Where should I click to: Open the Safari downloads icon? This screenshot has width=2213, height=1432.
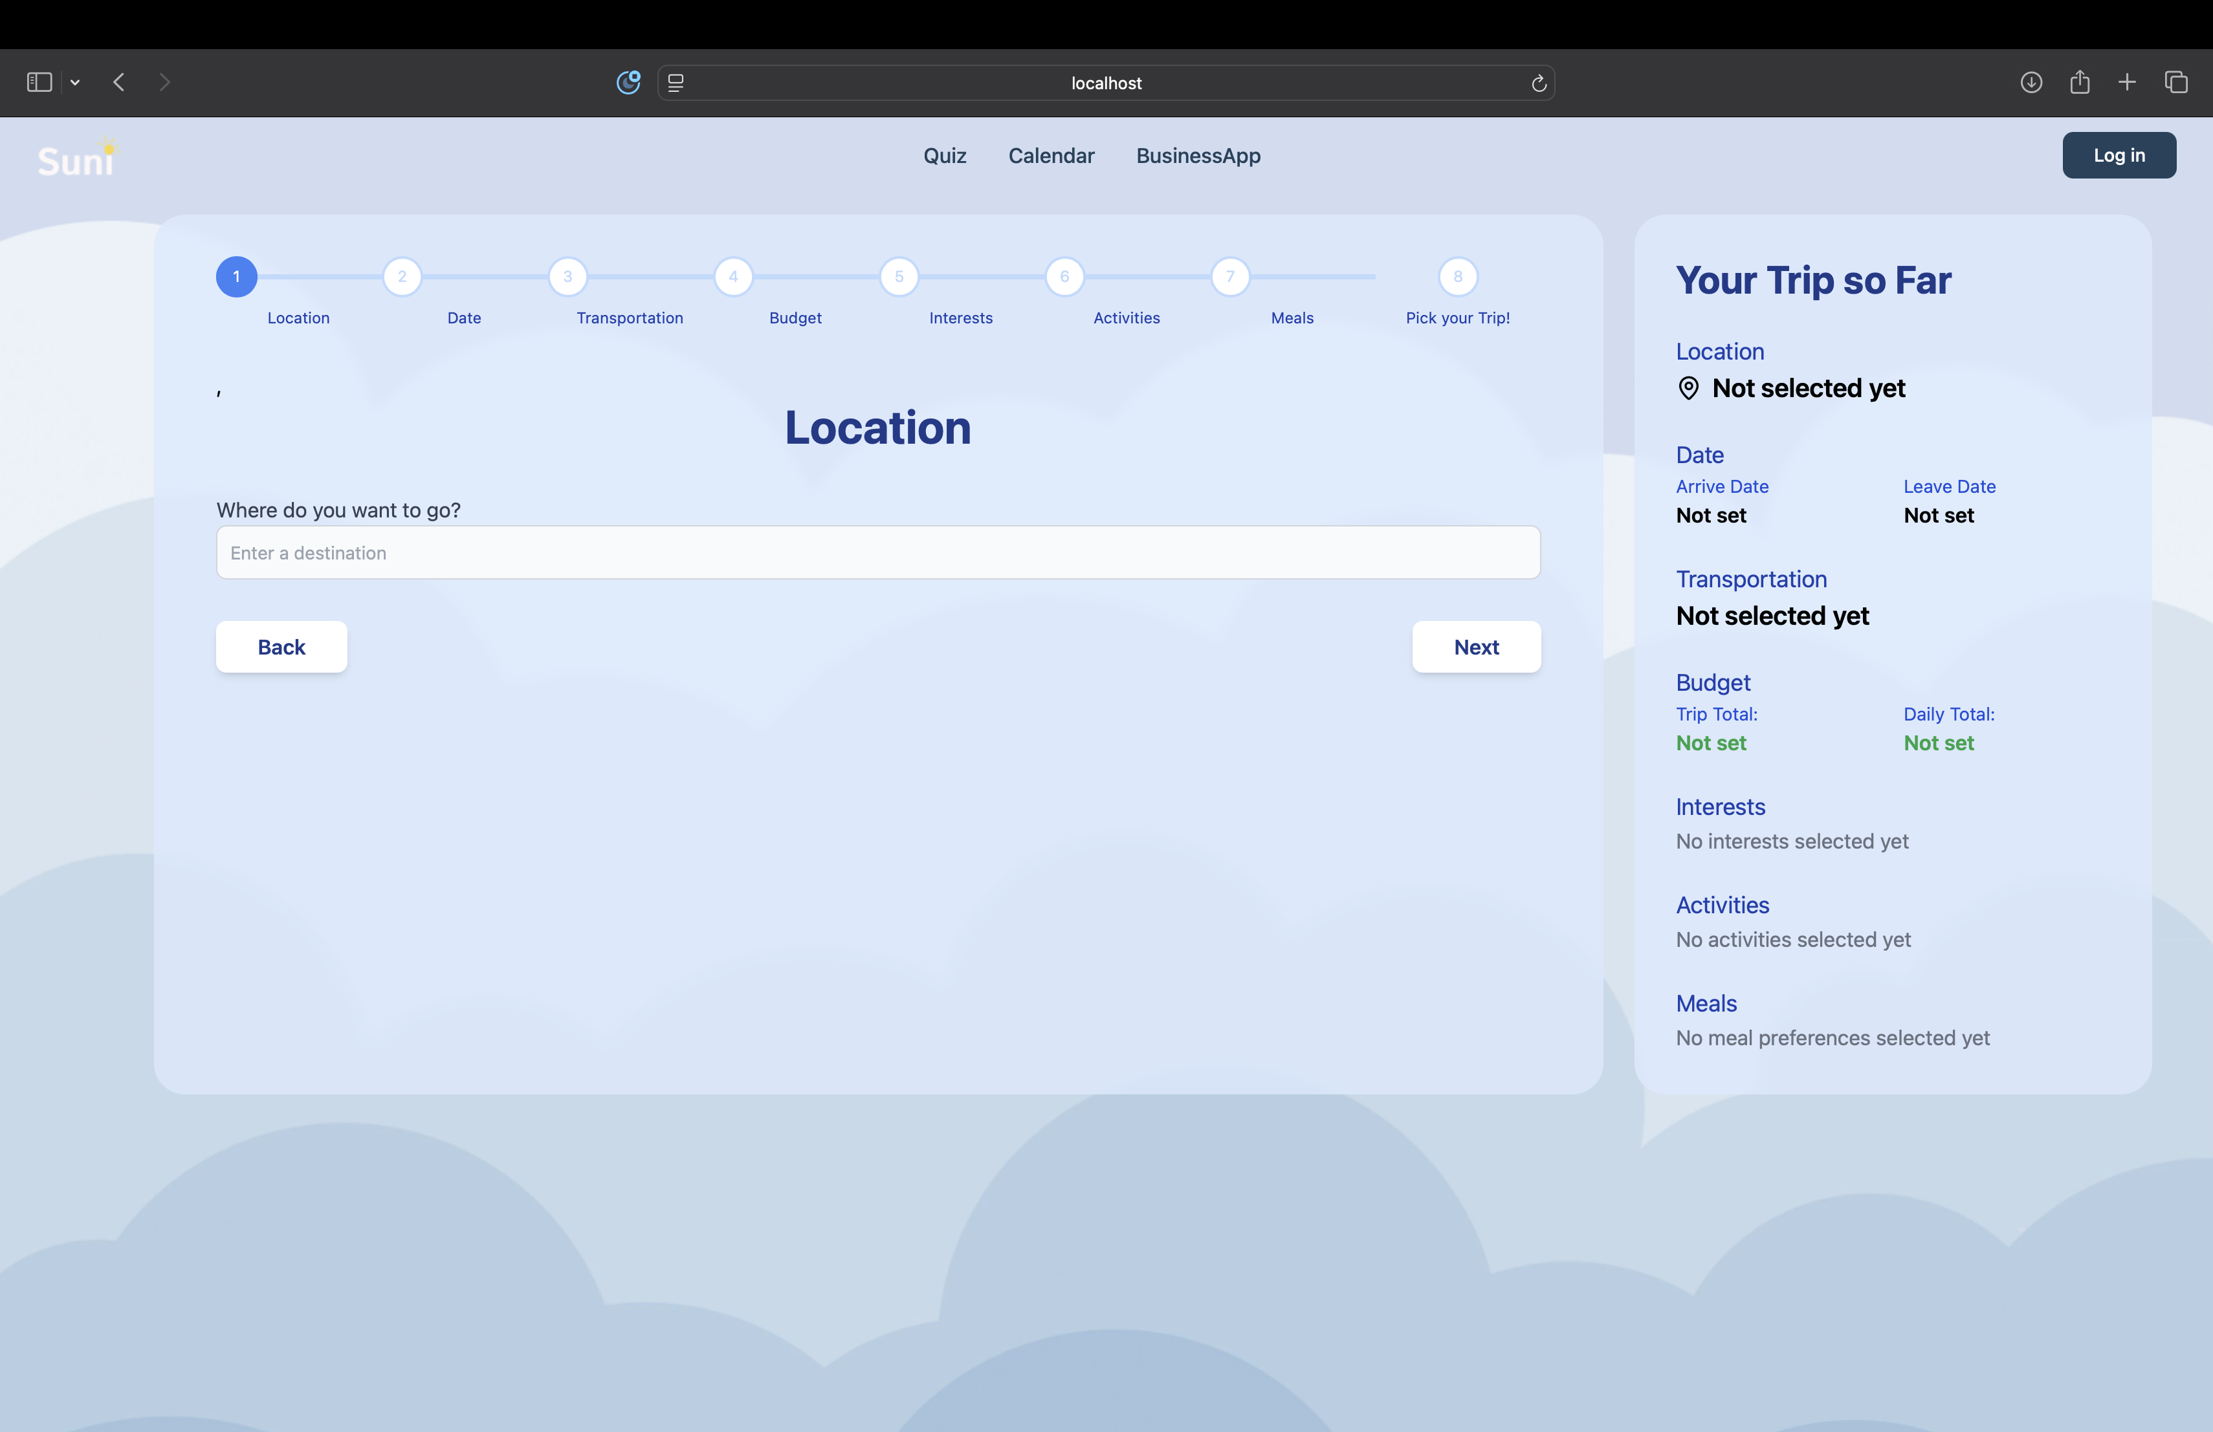pyautogui.click(x=2031, y=83)
